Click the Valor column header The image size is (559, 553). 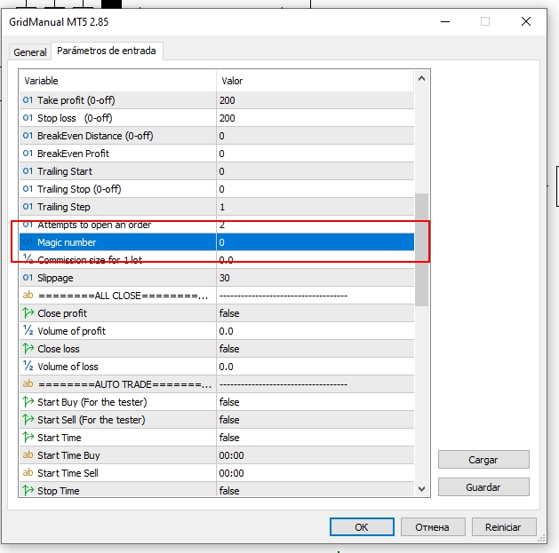(x=315, y=81)
